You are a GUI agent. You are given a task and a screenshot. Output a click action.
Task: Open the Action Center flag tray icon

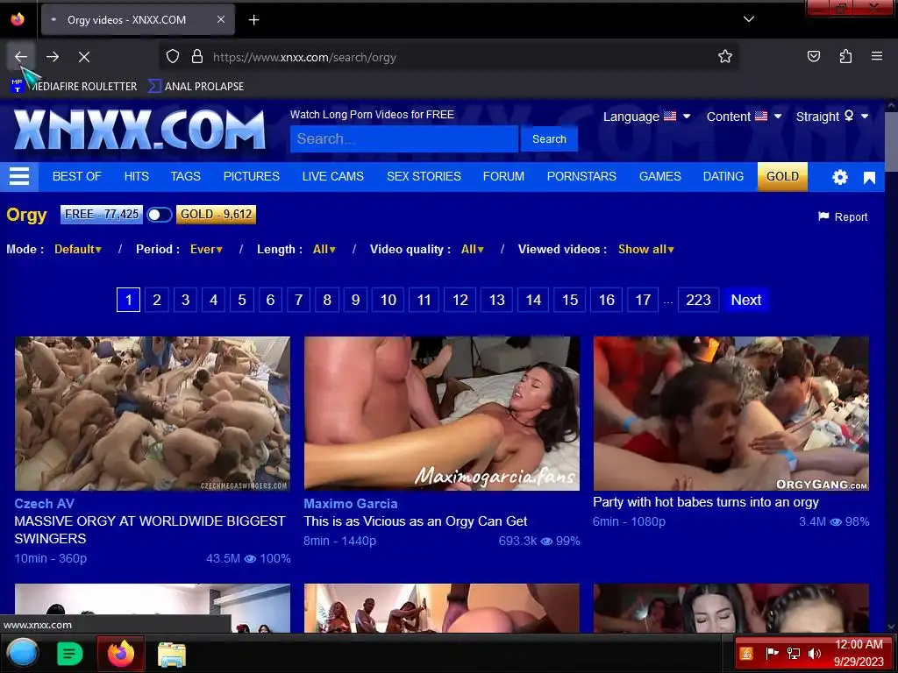772,654
